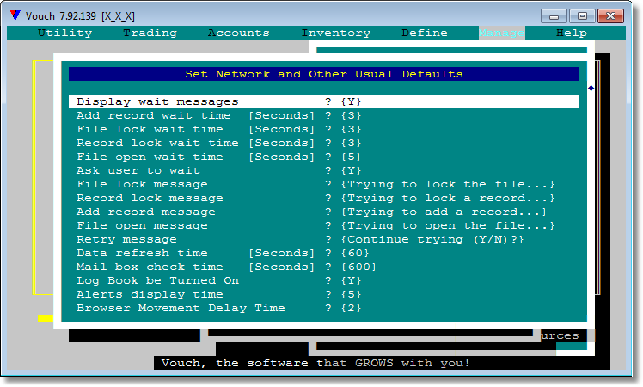Open the Inventory menu
This screenshot has height=387, width=643.
click(336, 33)
